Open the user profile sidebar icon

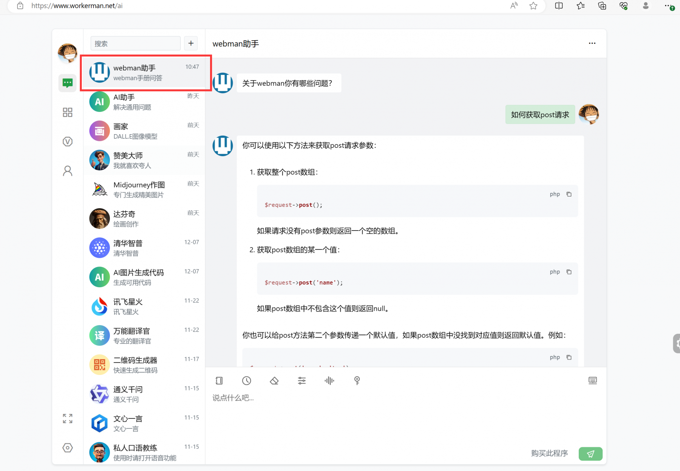[x=68, y=171]
